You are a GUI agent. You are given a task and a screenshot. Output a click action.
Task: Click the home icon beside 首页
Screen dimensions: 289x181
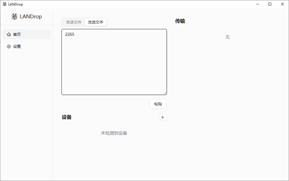click(9, 34)
